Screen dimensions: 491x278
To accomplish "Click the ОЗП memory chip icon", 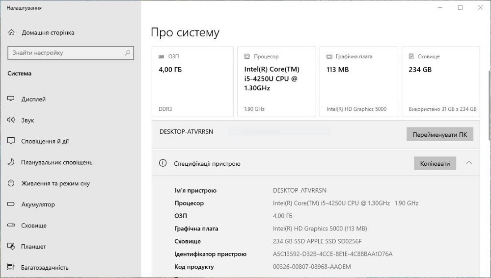I will (161, 56).
